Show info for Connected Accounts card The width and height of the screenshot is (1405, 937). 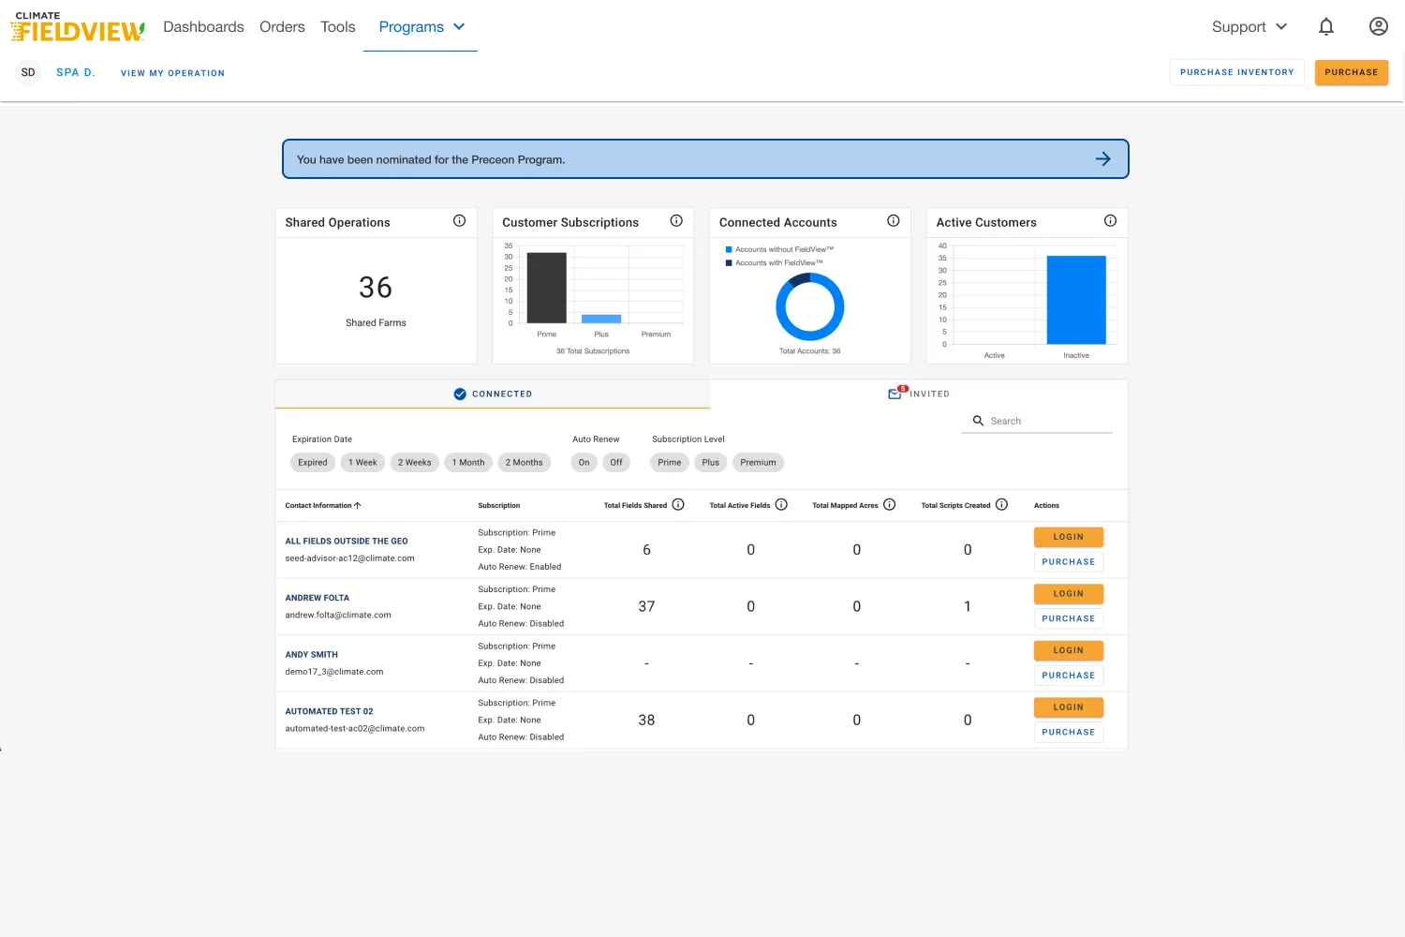click(x=894, y=221)
